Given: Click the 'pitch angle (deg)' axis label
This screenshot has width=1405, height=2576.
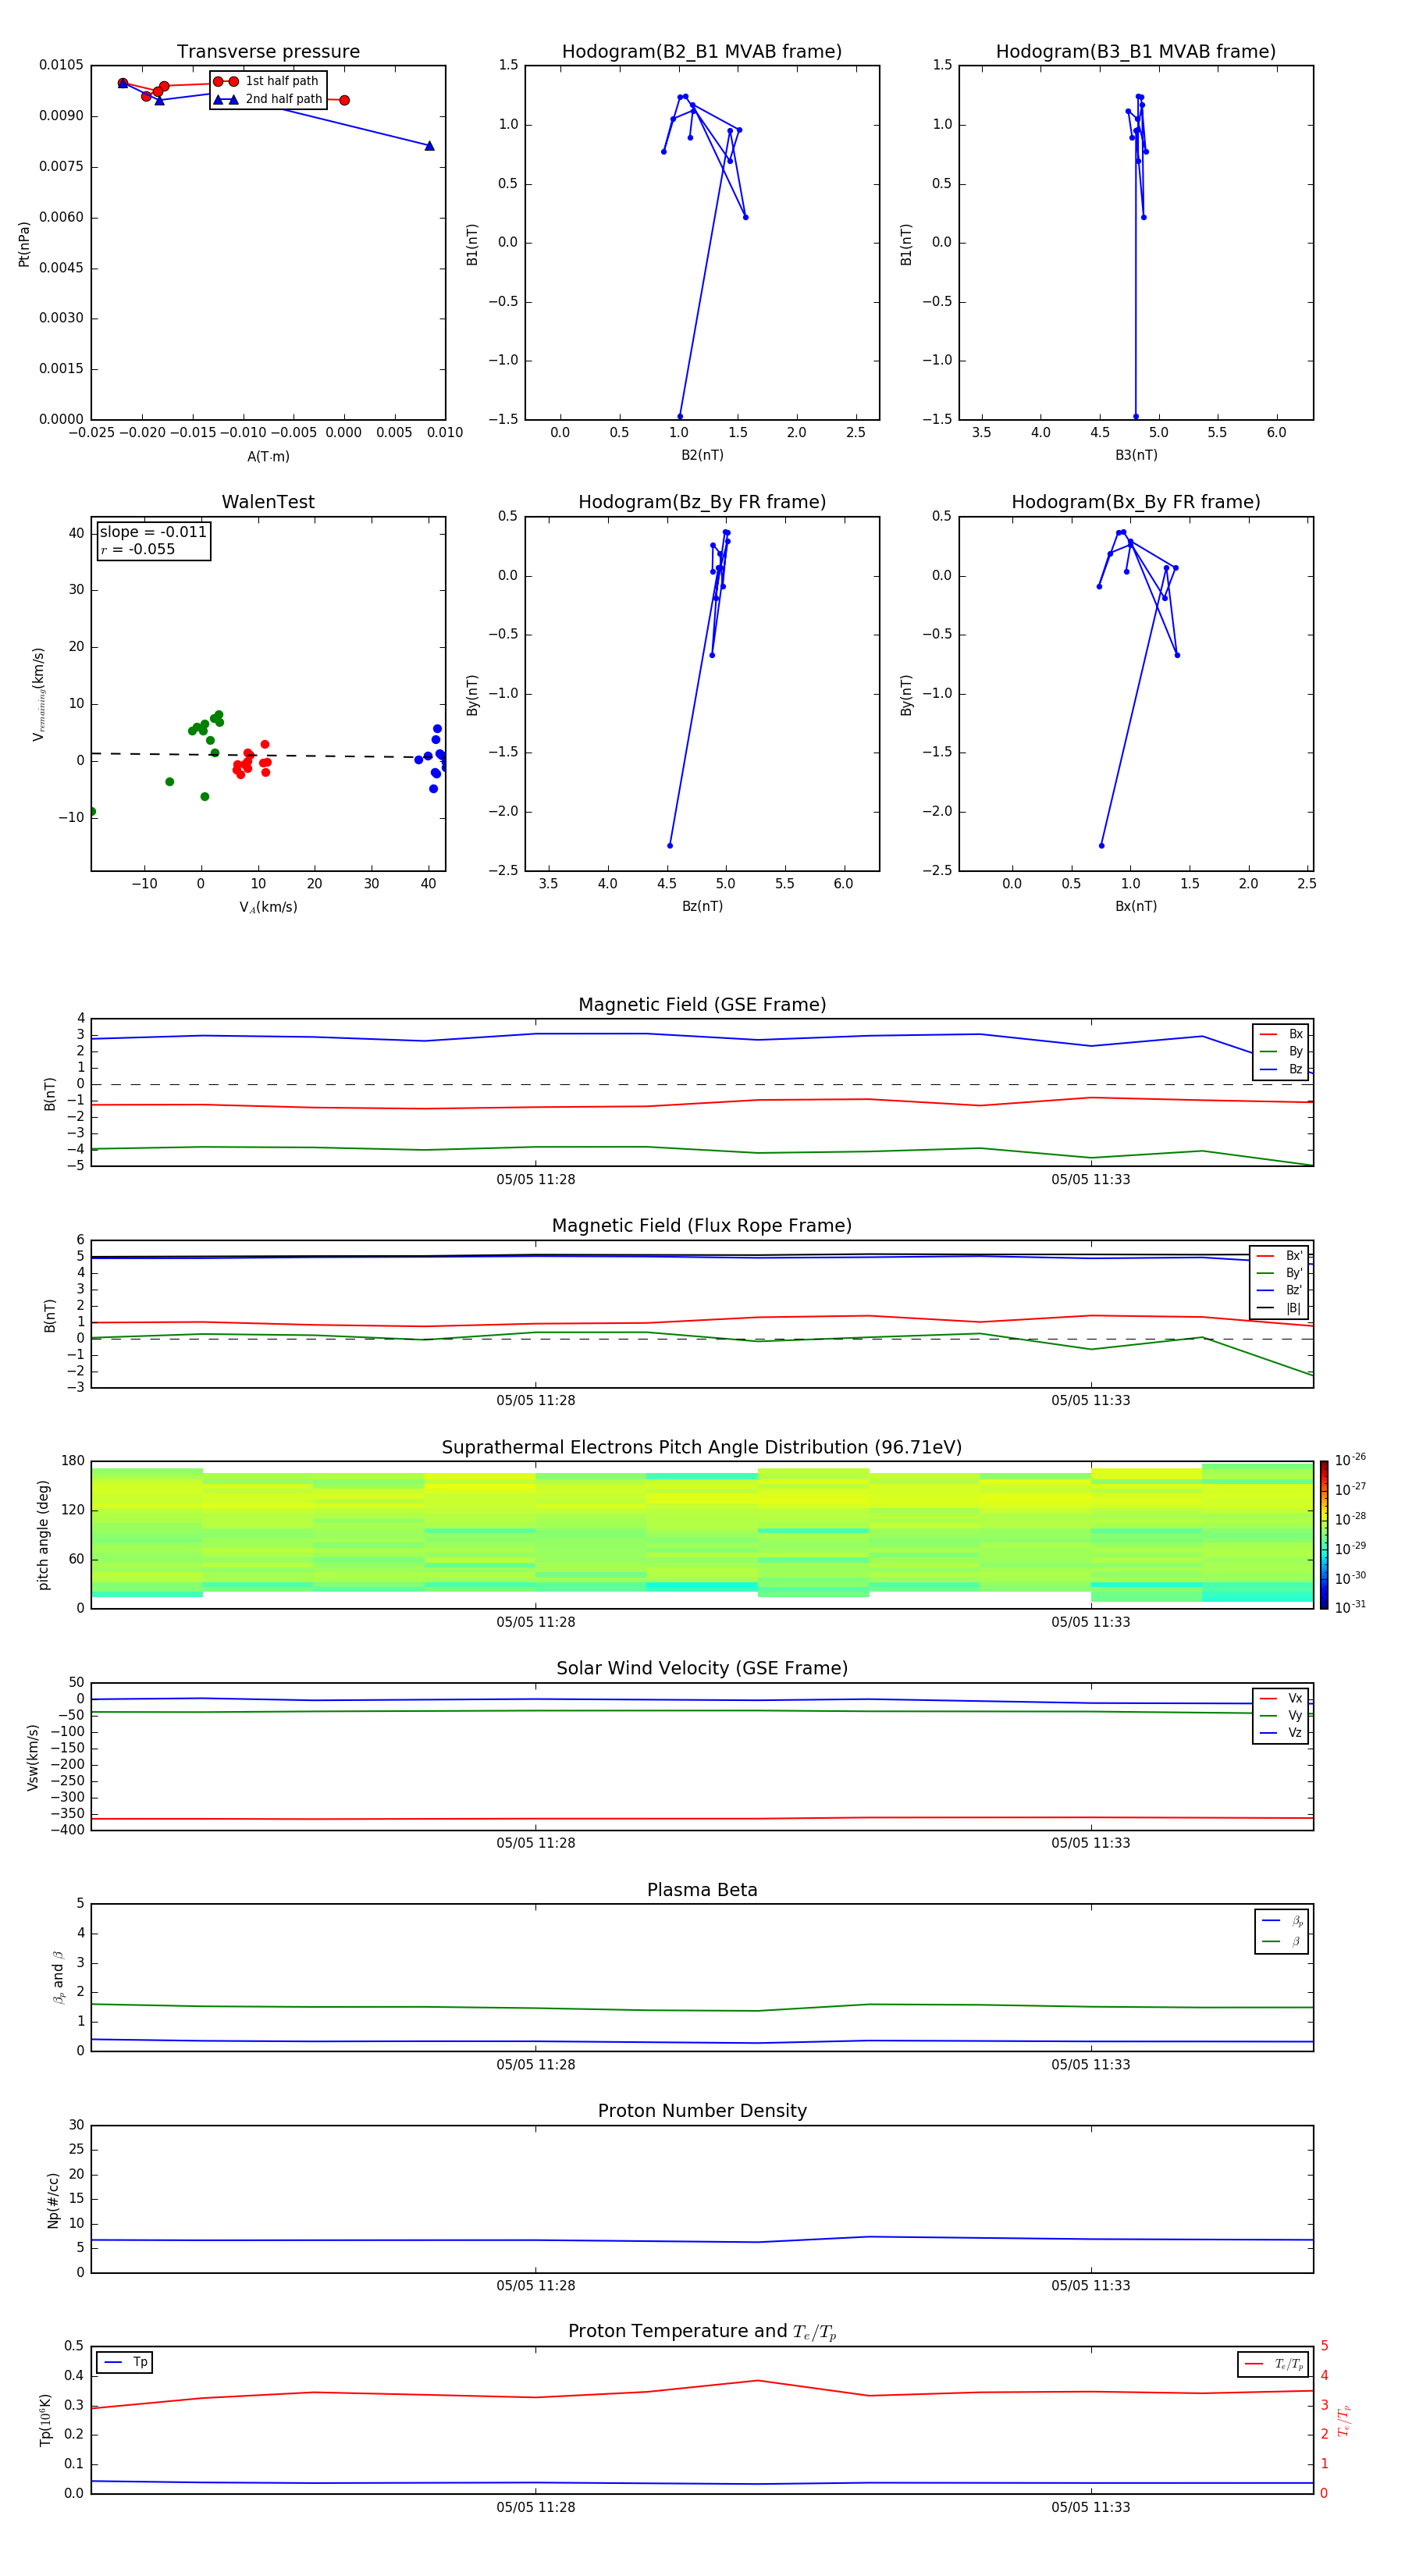Looking at the screenshot, I should click(x=43, y=1535).
